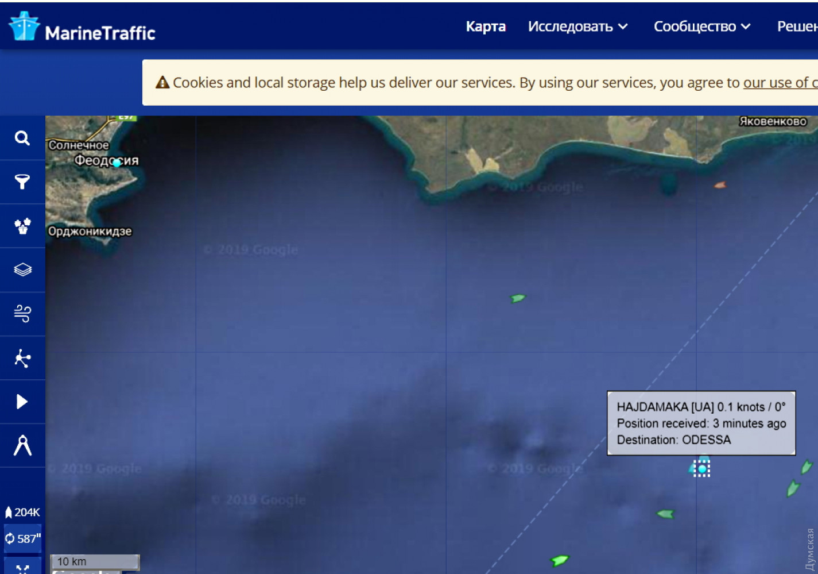Open the Карта menu item
The width and height of the screenshot is (818, 574).
point(486,26)
